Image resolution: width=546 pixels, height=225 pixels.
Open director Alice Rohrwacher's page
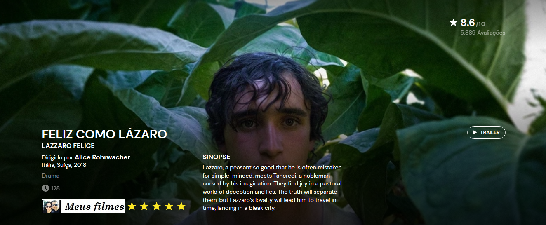click(x=102, y=157)
